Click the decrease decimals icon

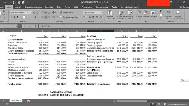pyautogui.click(x=100, y=17)
